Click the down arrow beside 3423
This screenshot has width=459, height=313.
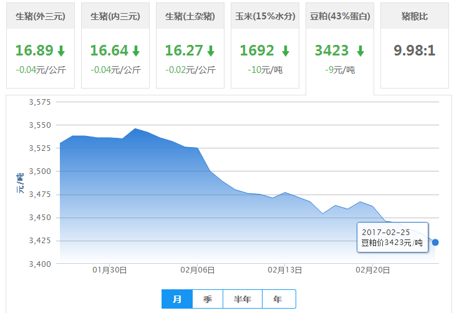(360, 51)
